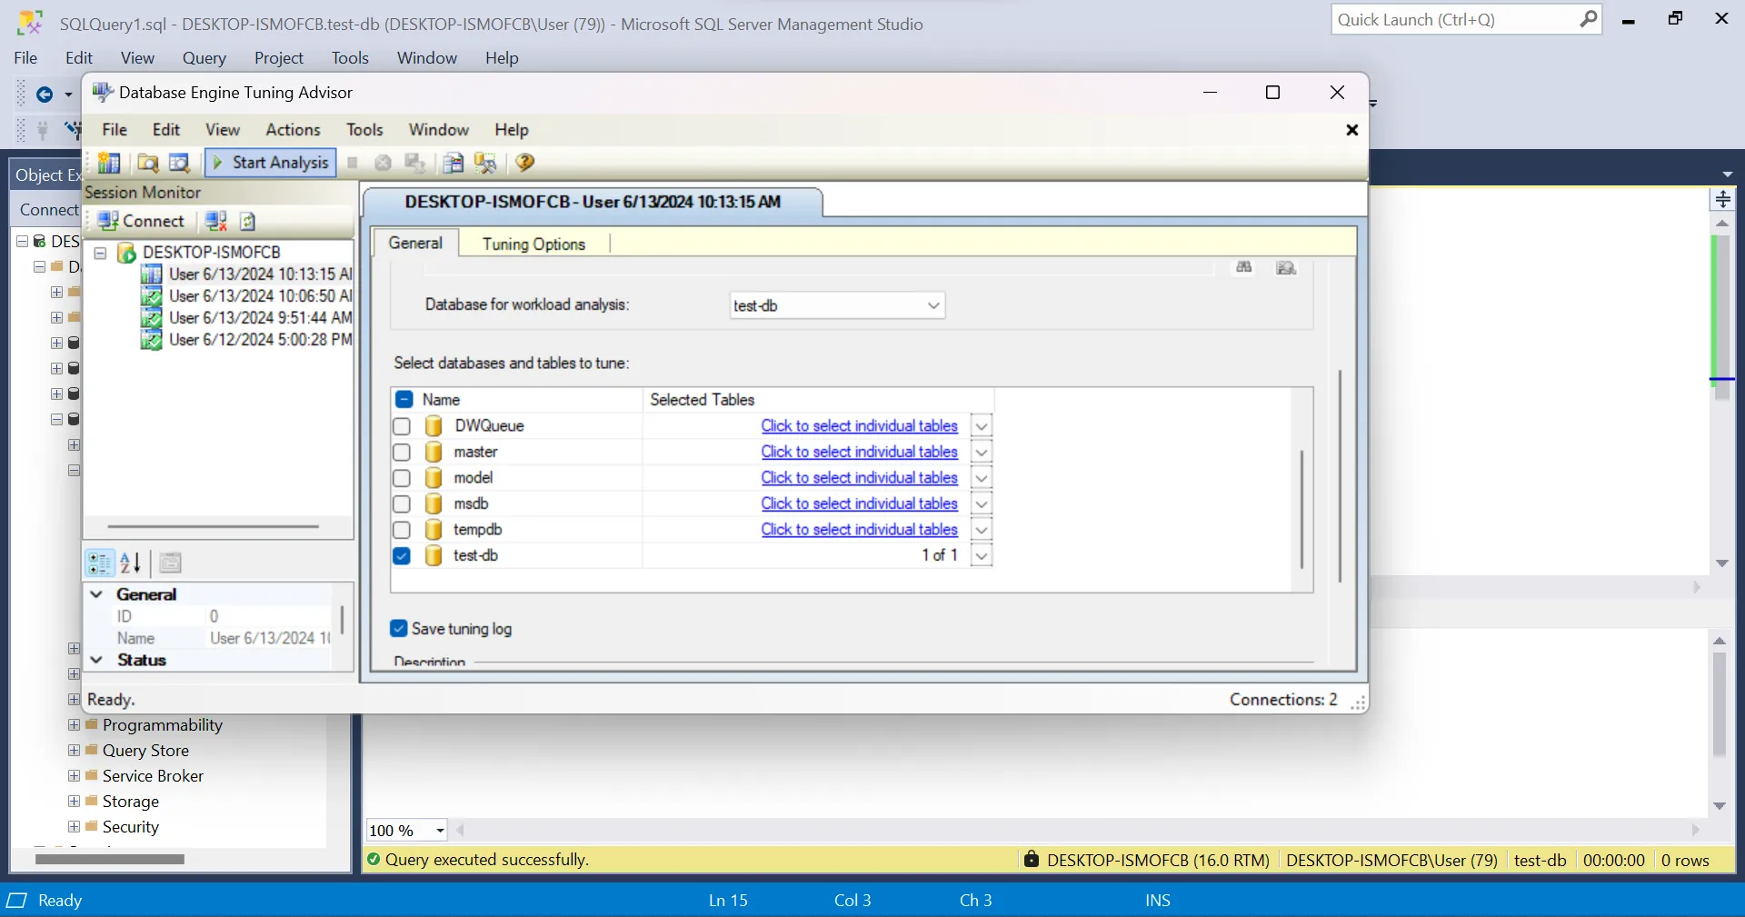Open the query editor zoom 100 % dropdown
The height and width of the screenshot is (917, 1745).
click(440, 830)
